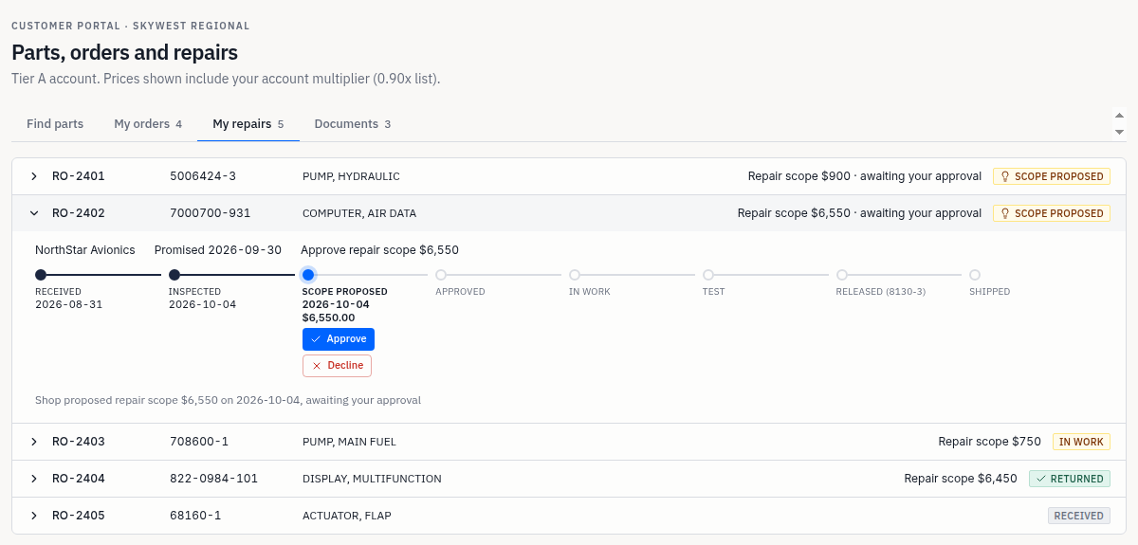Click the ACTUATOR, FLAP description
The height and width of the screenshot is (545, 1138).
[347, 516]
